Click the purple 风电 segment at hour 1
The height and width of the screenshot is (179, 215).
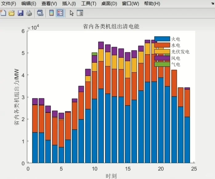point(35,101)
